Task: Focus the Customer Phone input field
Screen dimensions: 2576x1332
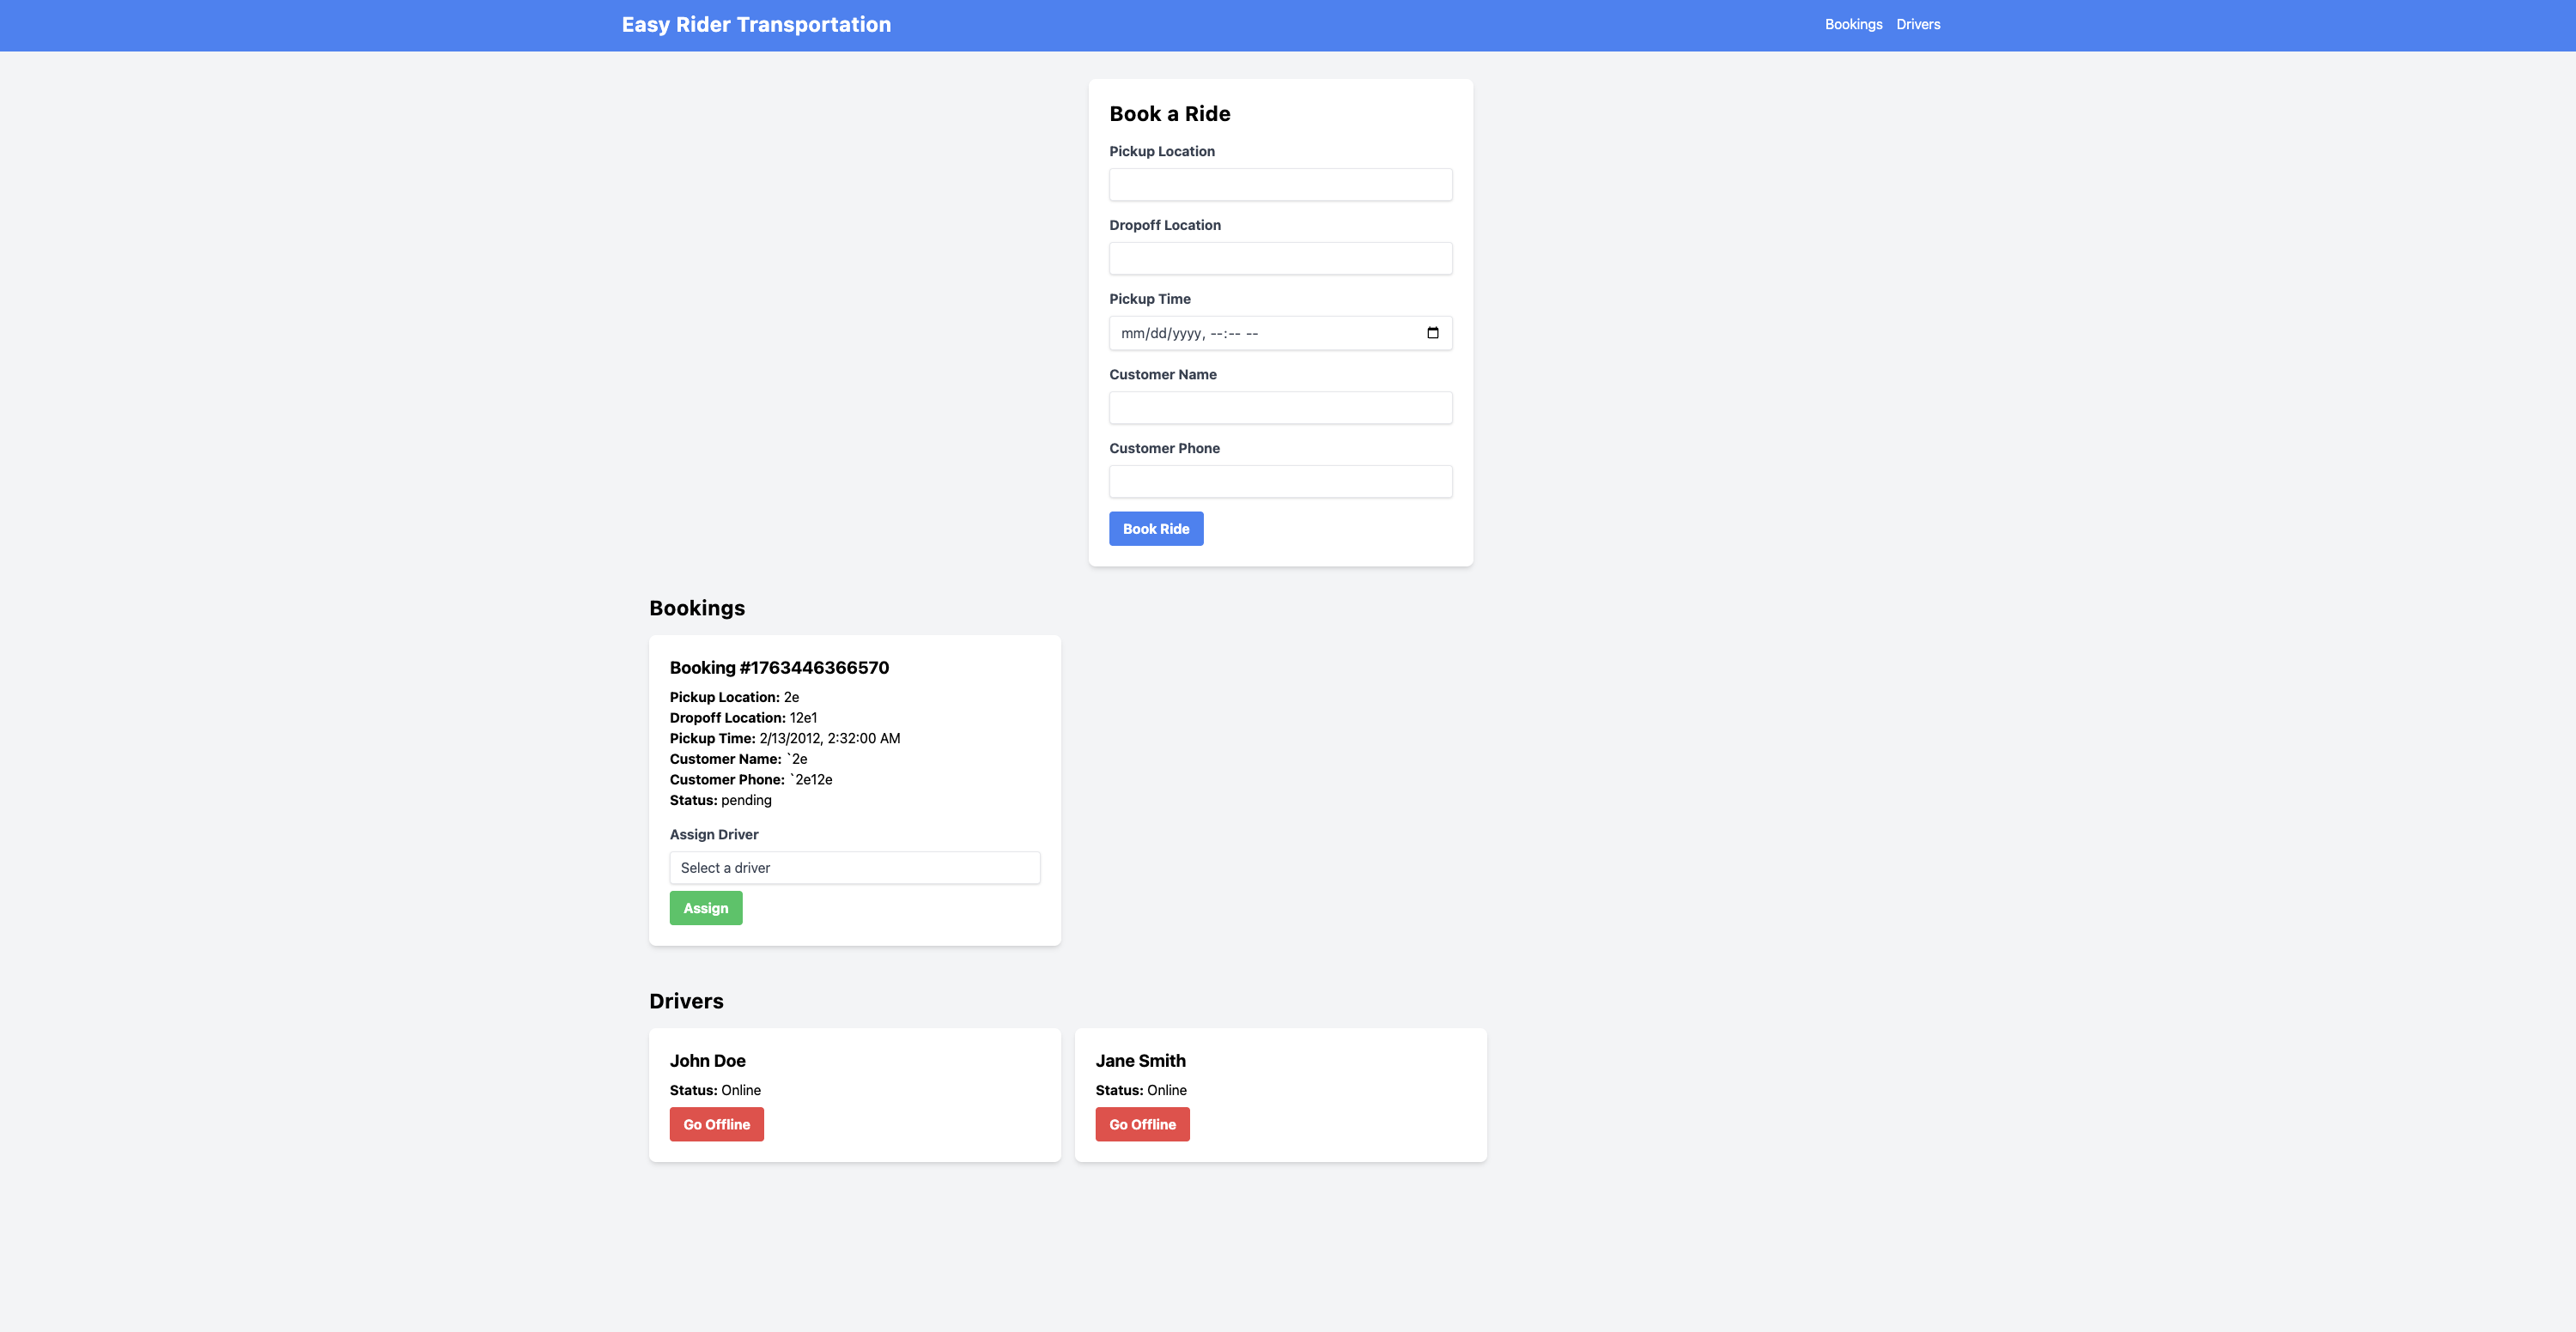Action: pyautogui.click(x=1280, y=481)
